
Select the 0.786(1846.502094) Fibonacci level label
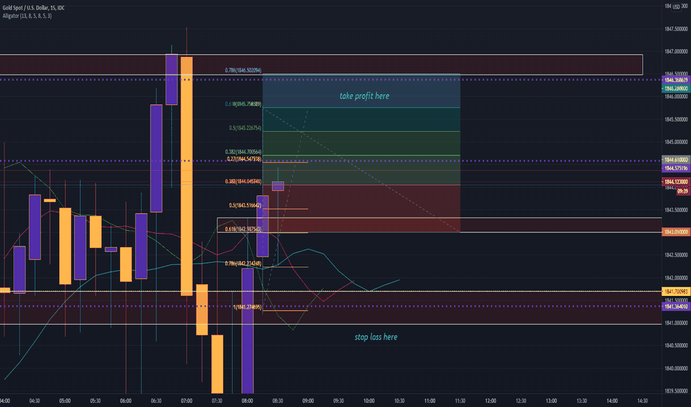coord(243,70)
